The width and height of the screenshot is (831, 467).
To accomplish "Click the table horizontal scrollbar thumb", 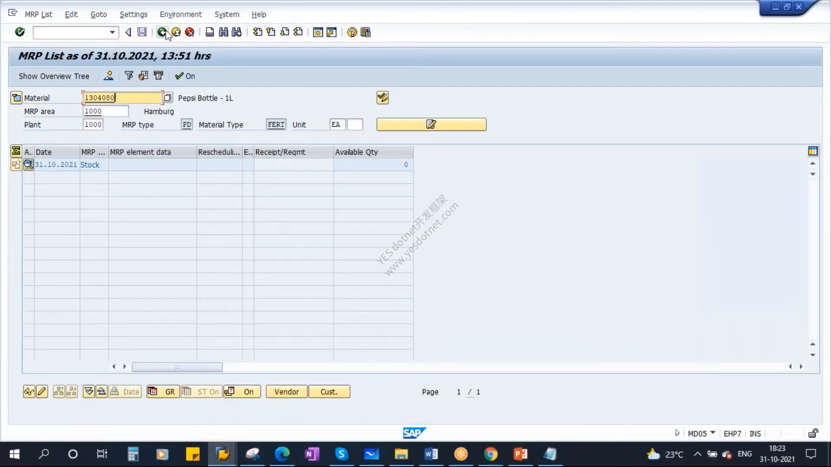I will pos(177,367).
